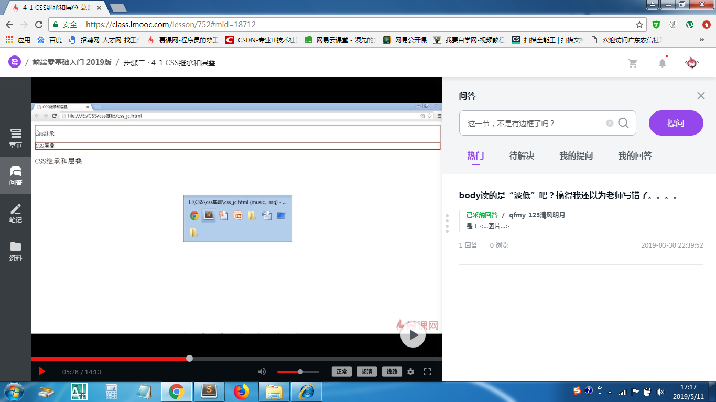Screen dimensions: 716x402
Task: Adjust the volume slider in the player
Action: pos(300,371)
